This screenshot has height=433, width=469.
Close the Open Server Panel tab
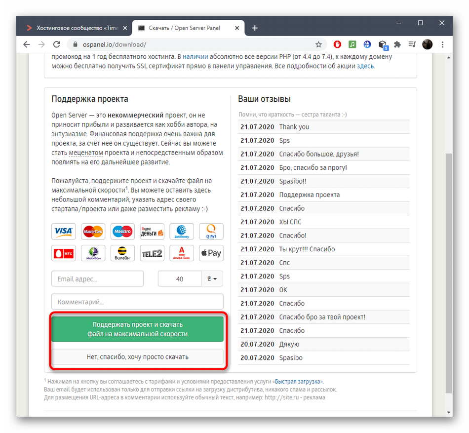[x=237, y=28]
